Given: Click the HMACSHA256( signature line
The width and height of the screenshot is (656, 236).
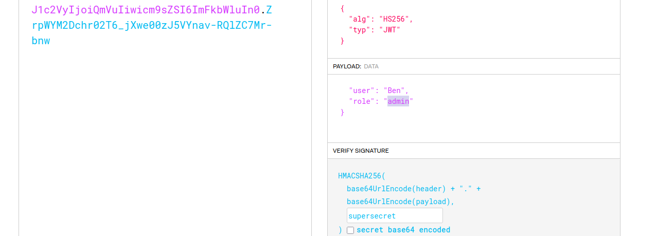Looking at the screenshot, I should (362, 176).
